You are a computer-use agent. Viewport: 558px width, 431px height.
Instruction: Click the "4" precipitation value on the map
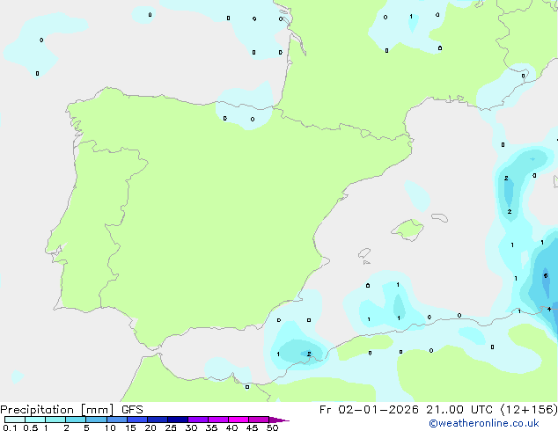(x=549, y=309)
